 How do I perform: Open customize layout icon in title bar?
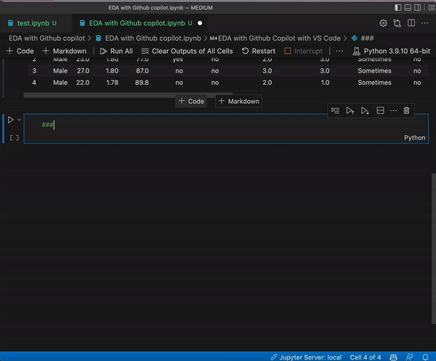pyautogui.click(x=432, y=7)
